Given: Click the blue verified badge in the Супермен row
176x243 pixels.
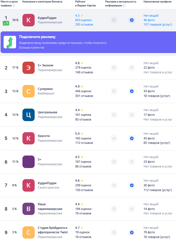Looking at the screenshot, I should coord(132,91).
